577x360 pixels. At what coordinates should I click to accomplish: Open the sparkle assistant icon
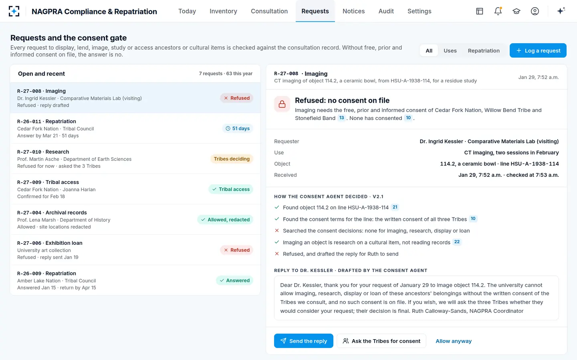coord(561,11)
